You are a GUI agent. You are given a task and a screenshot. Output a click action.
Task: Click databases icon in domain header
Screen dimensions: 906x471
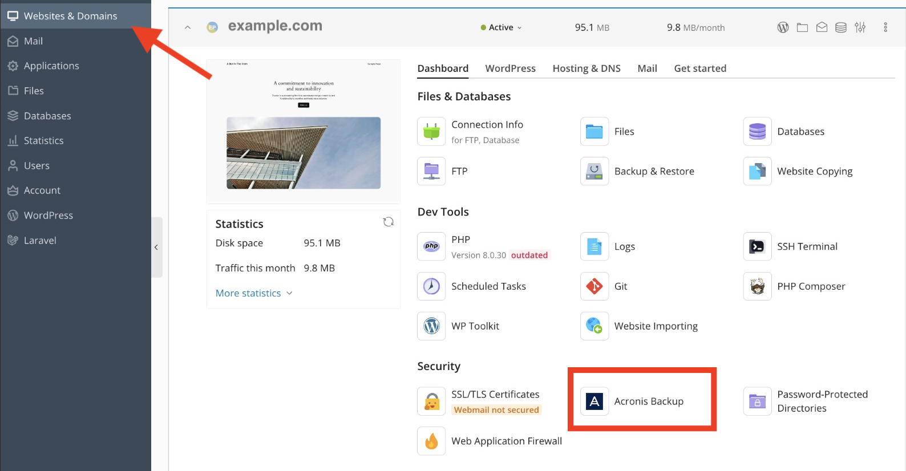[x=841, y=27]
